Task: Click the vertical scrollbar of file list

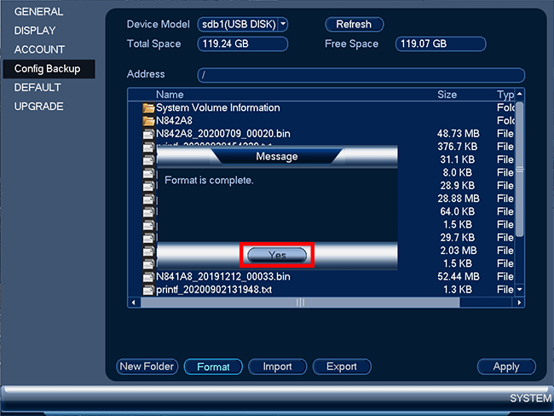Action: click(520, 170)
